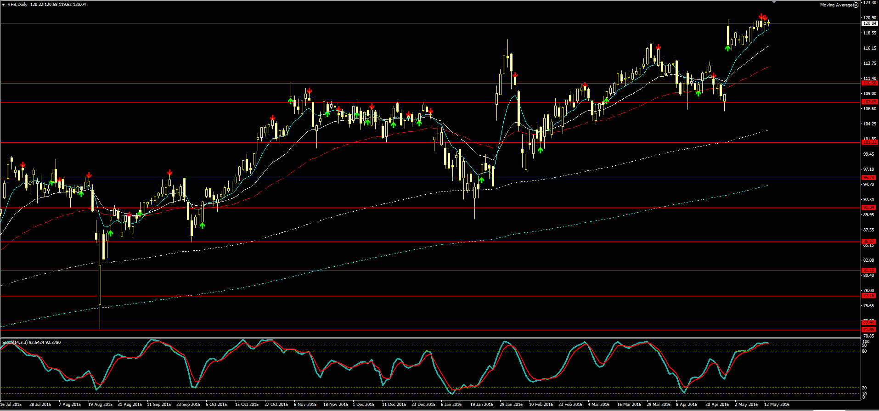Screen dimensions: 879x411
Task: Click the red sell arrow near 19 Aug 2015
Action: [89, 175]
